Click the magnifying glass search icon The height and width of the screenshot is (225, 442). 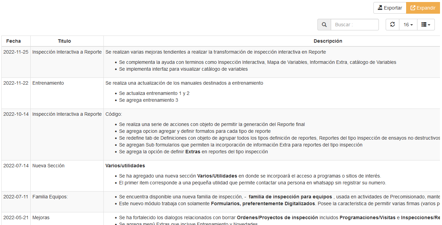pyautogui.click(x=324, y=25)
